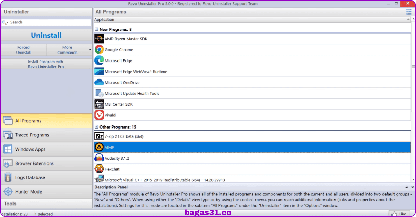Image resolution: width=416 pixels, height=217 pixels.
Task: Click into the Search input field
Action: (50, 22)
